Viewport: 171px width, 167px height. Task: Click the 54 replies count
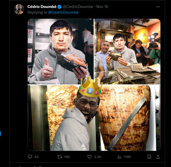(x=36, y=157)
